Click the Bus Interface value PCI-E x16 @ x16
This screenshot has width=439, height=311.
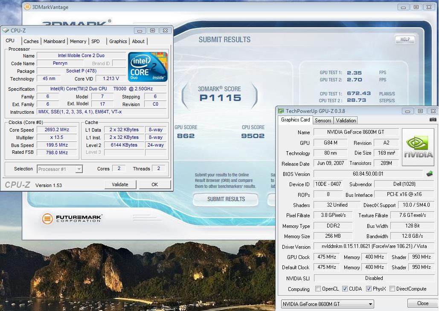coord(404,194)
